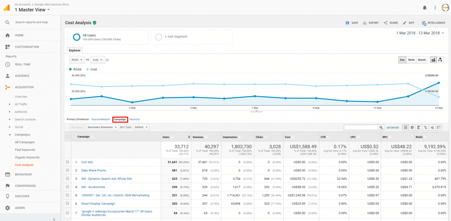Screen dimensions: 451x221
Task: Check the Data Share Promo row checkbox
Action: pos(68,170)
